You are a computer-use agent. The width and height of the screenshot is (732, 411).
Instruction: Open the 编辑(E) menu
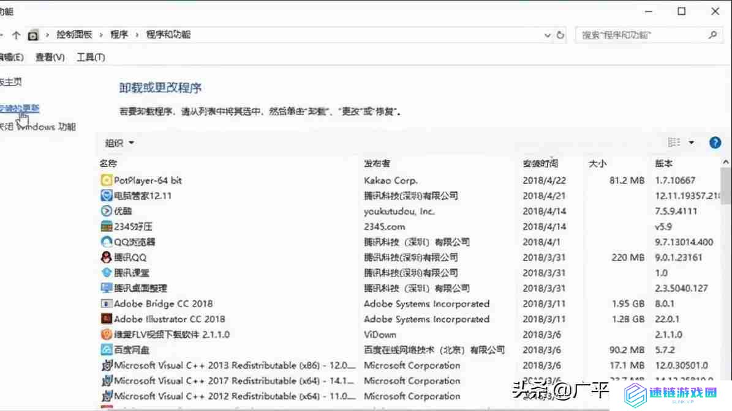point(11,57)
